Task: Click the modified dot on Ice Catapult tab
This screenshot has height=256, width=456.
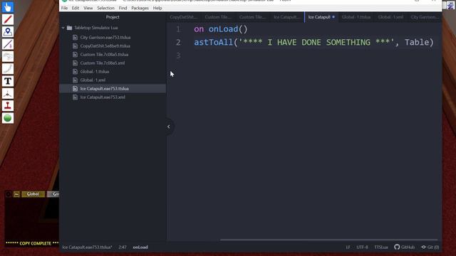Action: point(333,17)
